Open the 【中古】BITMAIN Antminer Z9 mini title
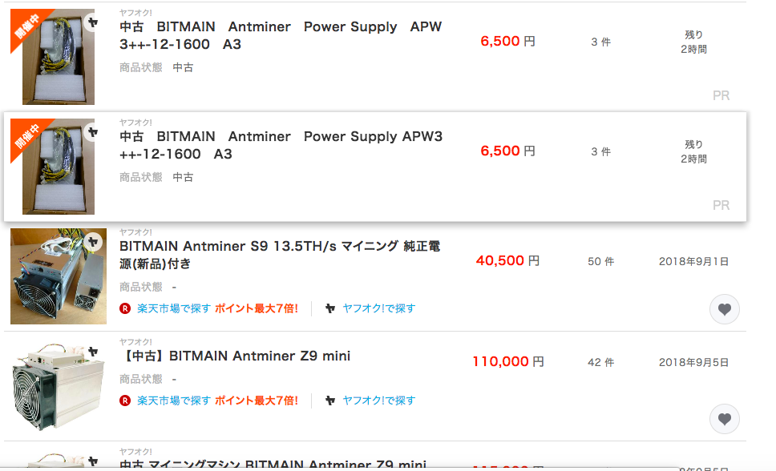This screenshot has height=471, width=776. [235, 356]
